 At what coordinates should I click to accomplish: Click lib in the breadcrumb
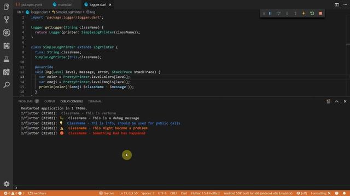point(19,12)
